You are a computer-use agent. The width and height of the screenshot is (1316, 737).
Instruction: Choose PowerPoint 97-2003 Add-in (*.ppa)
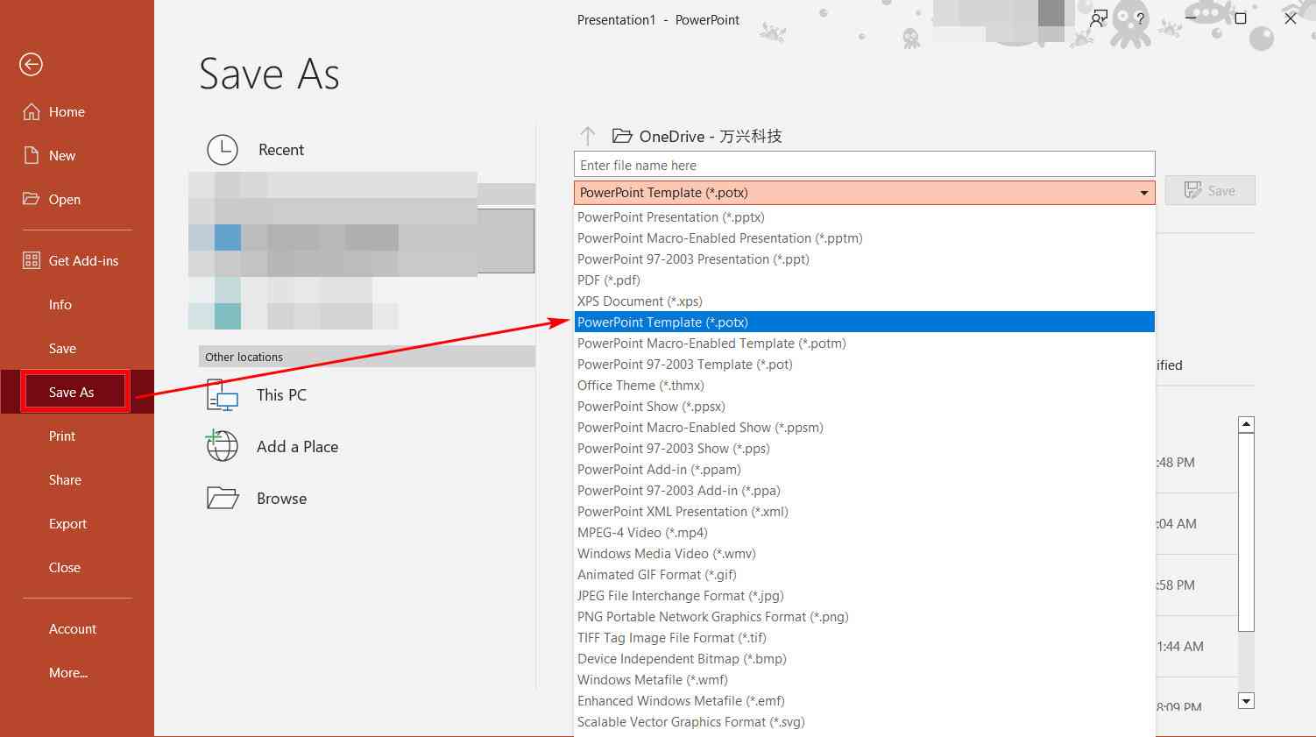tap(864, 491)
